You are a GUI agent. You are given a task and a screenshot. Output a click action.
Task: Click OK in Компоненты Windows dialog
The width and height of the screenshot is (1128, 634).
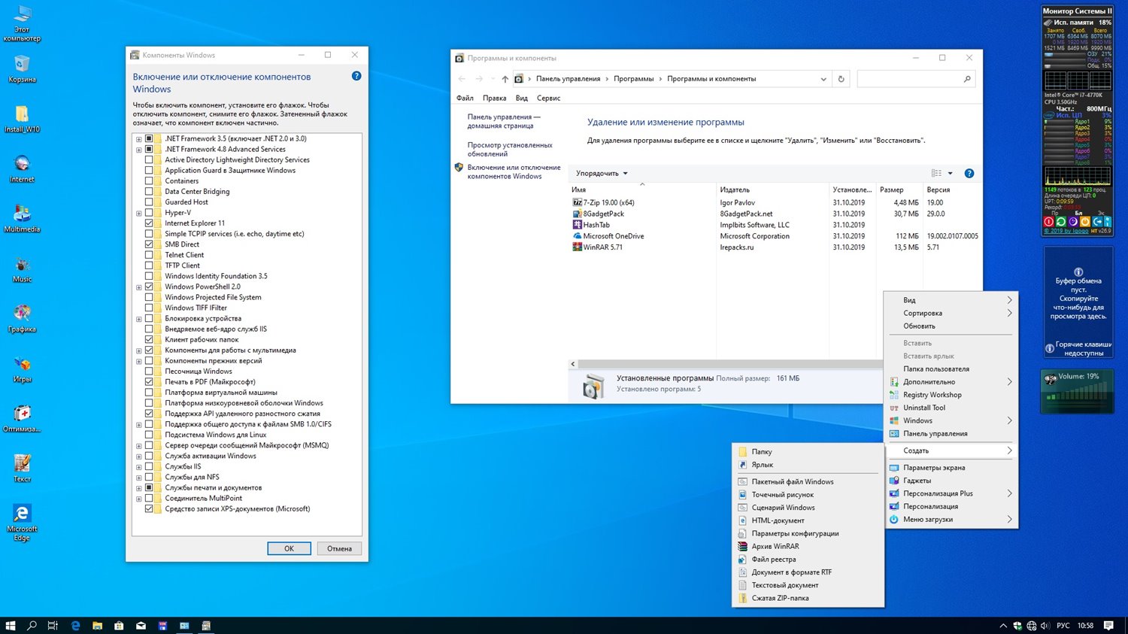[289, 548]
